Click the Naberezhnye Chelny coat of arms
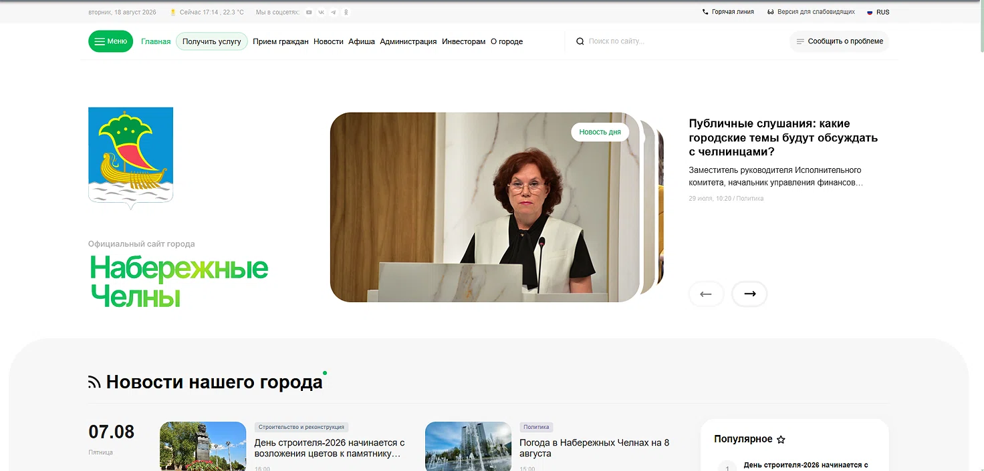The height and width of the screenshot is (471, 984). (x=130, y=158)
